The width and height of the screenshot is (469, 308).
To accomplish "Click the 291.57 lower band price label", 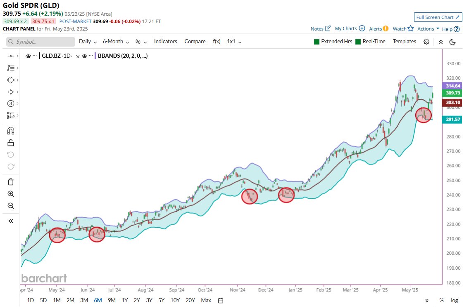I will click(452, 120).
